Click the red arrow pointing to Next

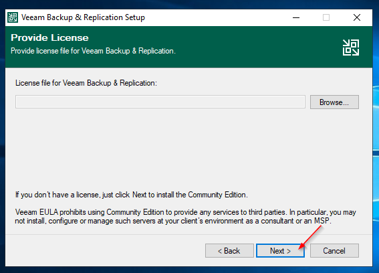click(x=310, y=237)
